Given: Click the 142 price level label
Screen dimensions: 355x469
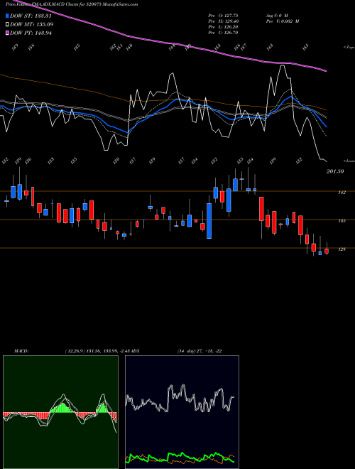Looking at the screenshot, I should click(x=342, y=193).
